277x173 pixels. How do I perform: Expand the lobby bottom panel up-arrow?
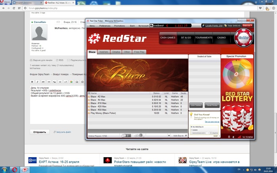coord(169,135)
